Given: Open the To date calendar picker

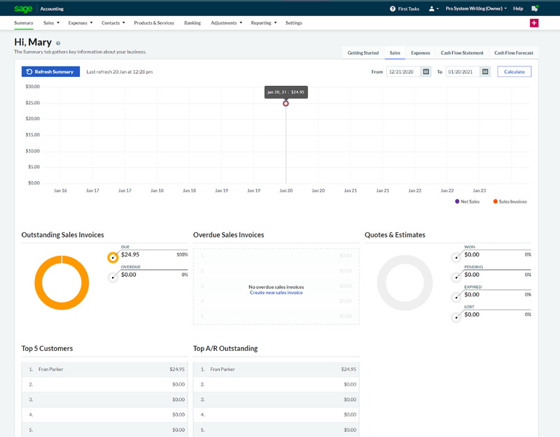Looking at the screenshot, I should pos(485,72).
